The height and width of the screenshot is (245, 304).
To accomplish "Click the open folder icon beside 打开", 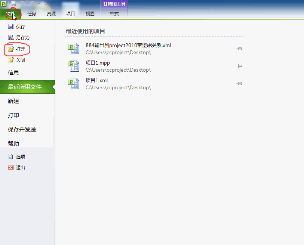I will click(x=11, y=49).
